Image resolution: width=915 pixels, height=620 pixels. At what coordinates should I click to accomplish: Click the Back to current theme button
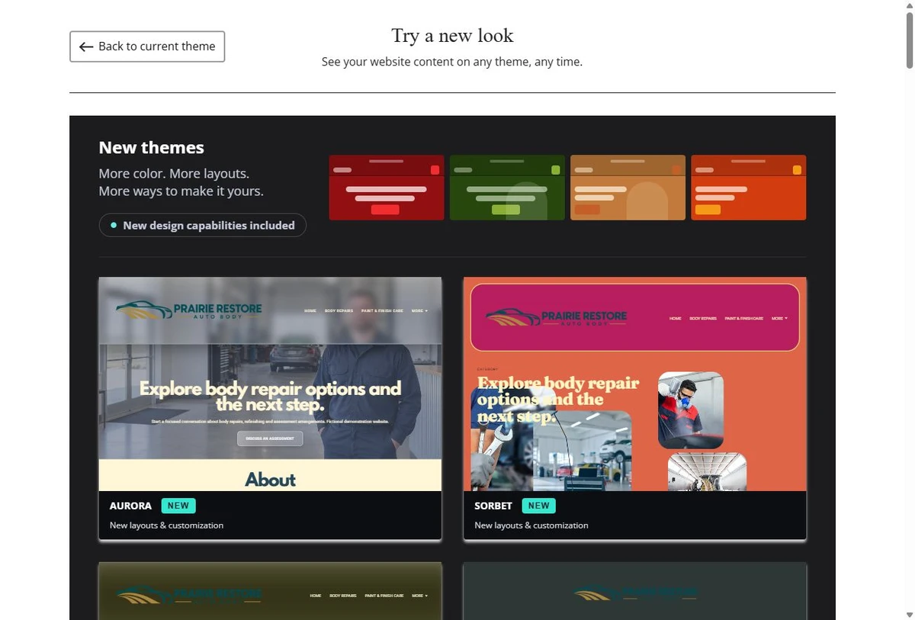147,47
